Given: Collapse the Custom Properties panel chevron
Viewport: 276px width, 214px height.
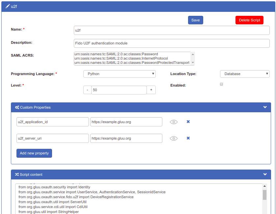Looking at the screenshot, I should tap(265, 107).
